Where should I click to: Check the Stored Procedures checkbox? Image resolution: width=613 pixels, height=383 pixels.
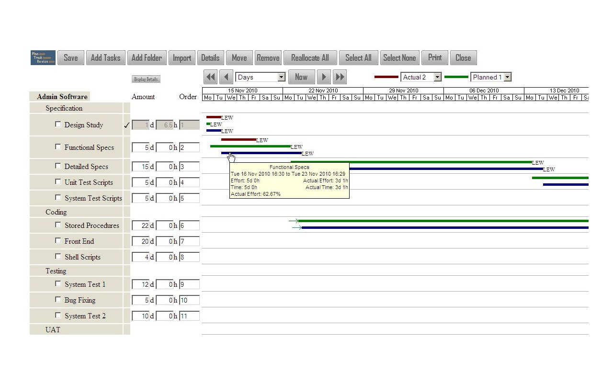coord(58,225)
